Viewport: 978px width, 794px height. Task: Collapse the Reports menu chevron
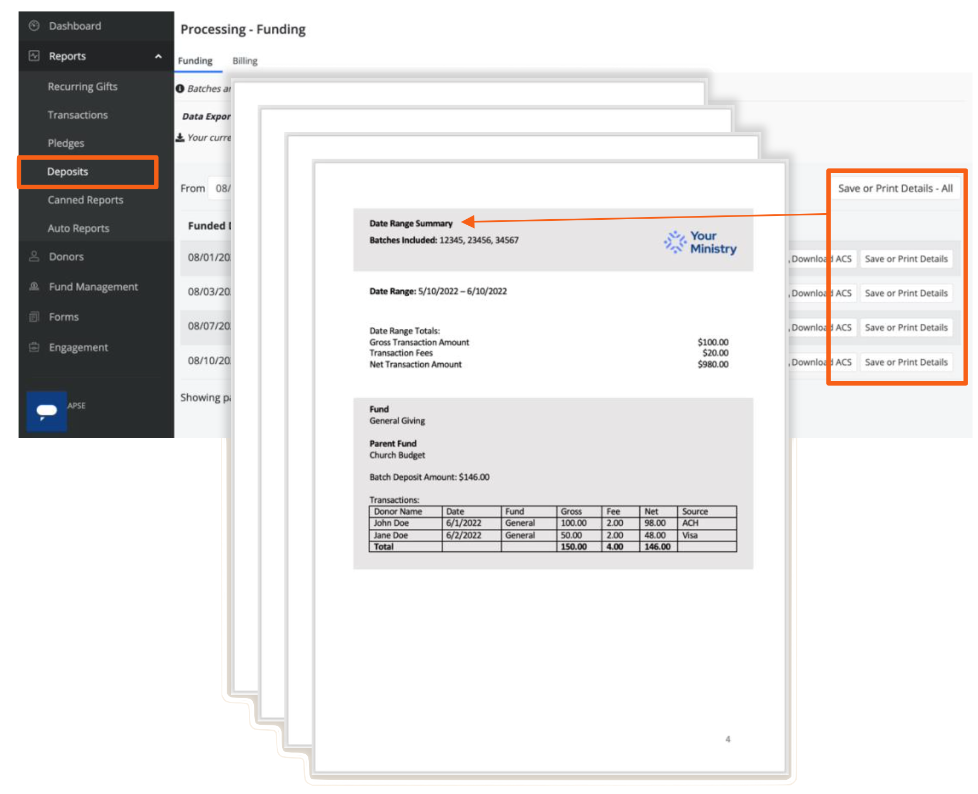(158, 56)
